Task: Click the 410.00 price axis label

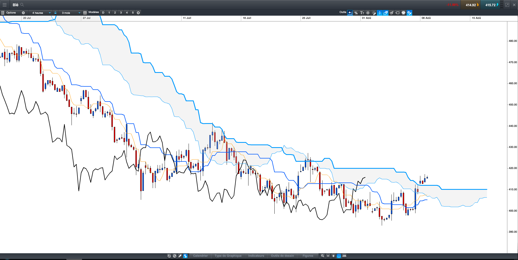Action: pos(513,190)
